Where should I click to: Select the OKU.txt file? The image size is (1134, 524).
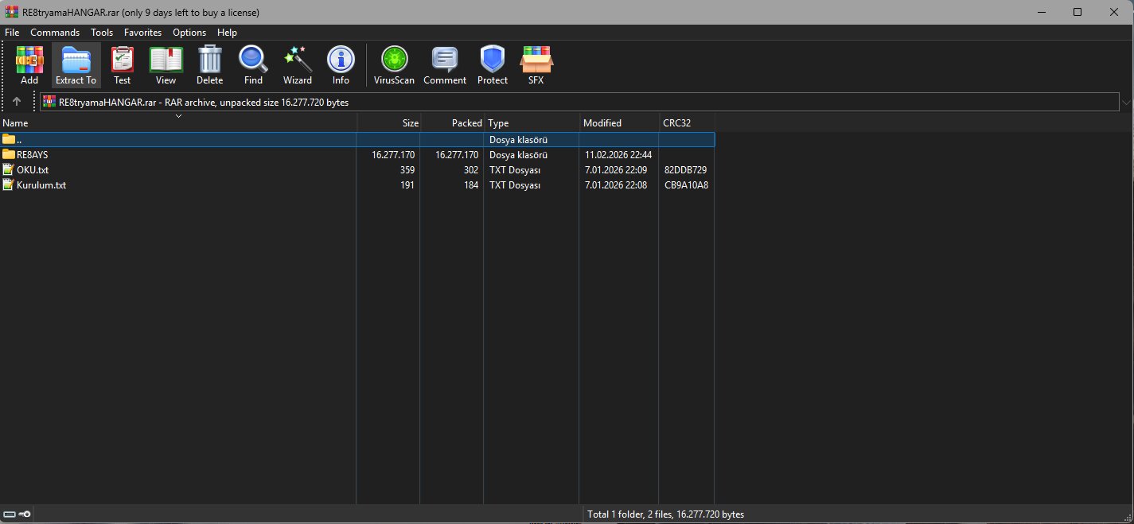pyautogui.click(x=33, y=169)
